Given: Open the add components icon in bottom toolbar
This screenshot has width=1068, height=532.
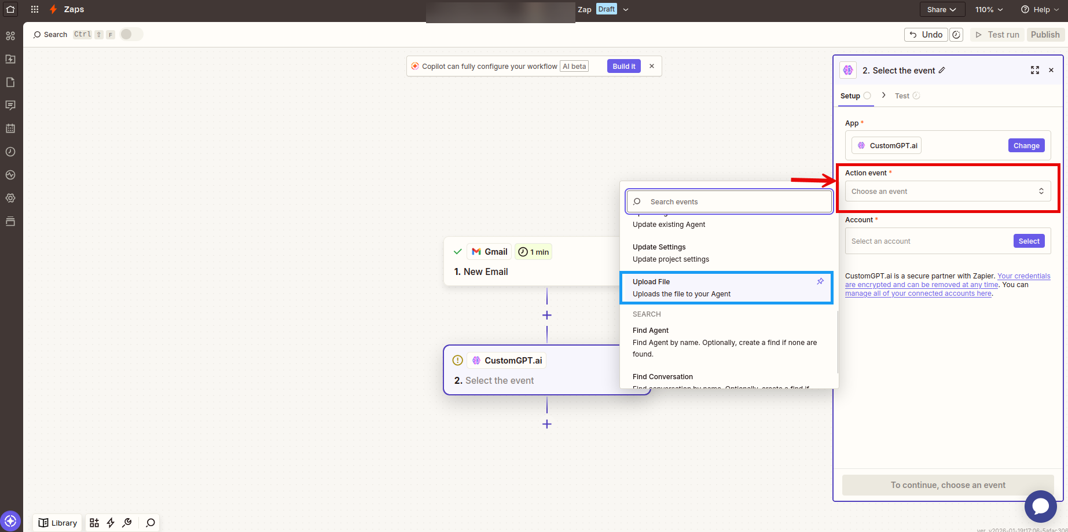Looking at the screenshot, I should 94,523.
